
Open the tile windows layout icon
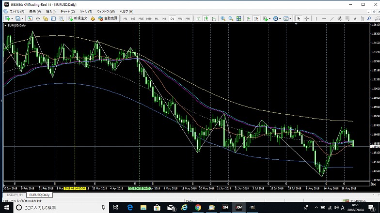pos(239,18)
